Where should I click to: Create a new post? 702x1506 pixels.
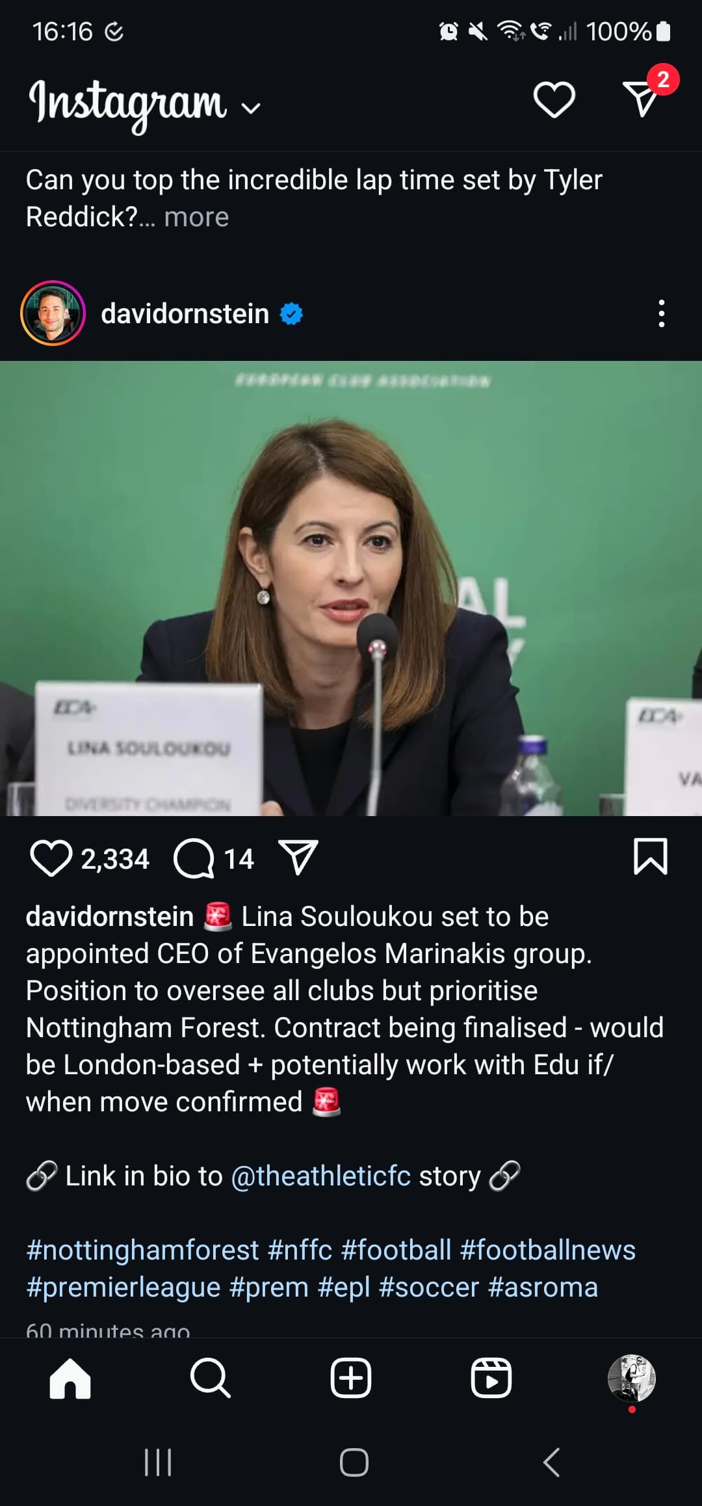(351, 1378)
